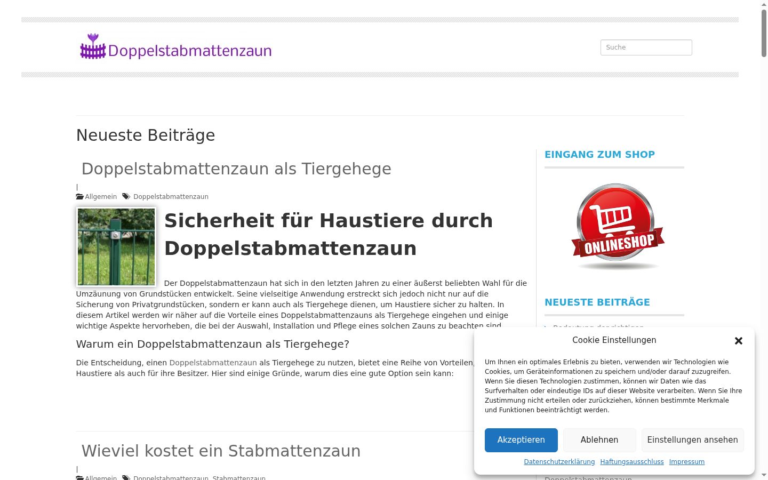Open the red Onlineshop cart button
Image resolution: width=768 pixels, height=480 pixels.
point(618,227)
